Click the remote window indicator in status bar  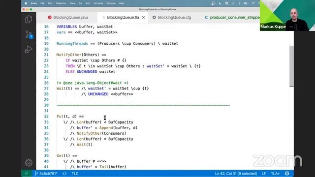(x=27, y=174)
